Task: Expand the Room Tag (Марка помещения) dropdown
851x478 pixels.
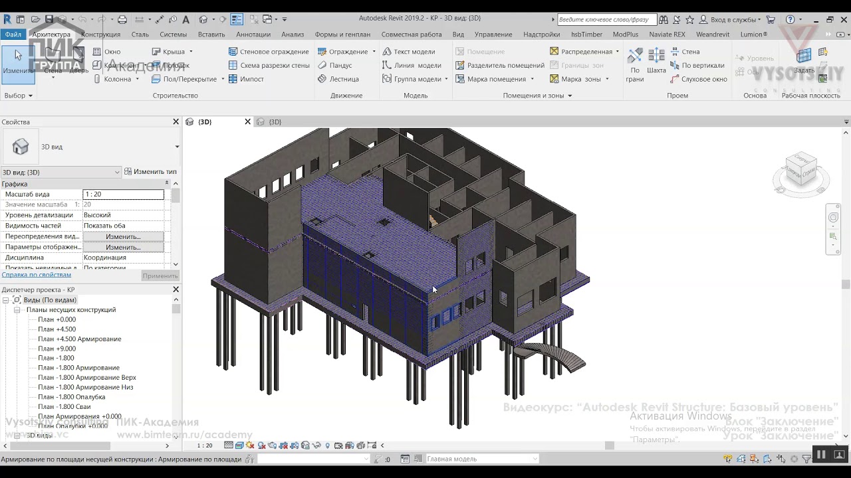Action: (x=532, y=79)
